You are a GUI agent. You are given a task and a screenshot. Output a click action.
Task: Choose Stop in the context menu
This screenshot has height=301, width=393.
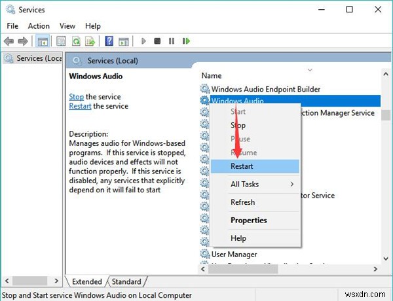point(255,125)
